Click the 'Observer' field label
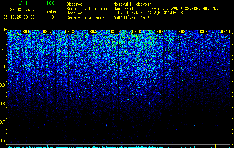 point(76,4)
